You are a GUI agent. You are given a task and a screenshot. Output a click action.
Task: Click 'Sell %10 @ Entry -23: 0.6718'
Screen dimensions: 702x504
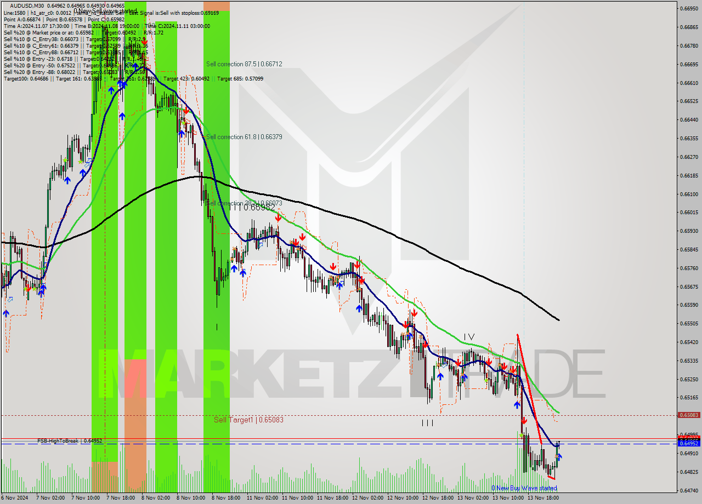37,59
